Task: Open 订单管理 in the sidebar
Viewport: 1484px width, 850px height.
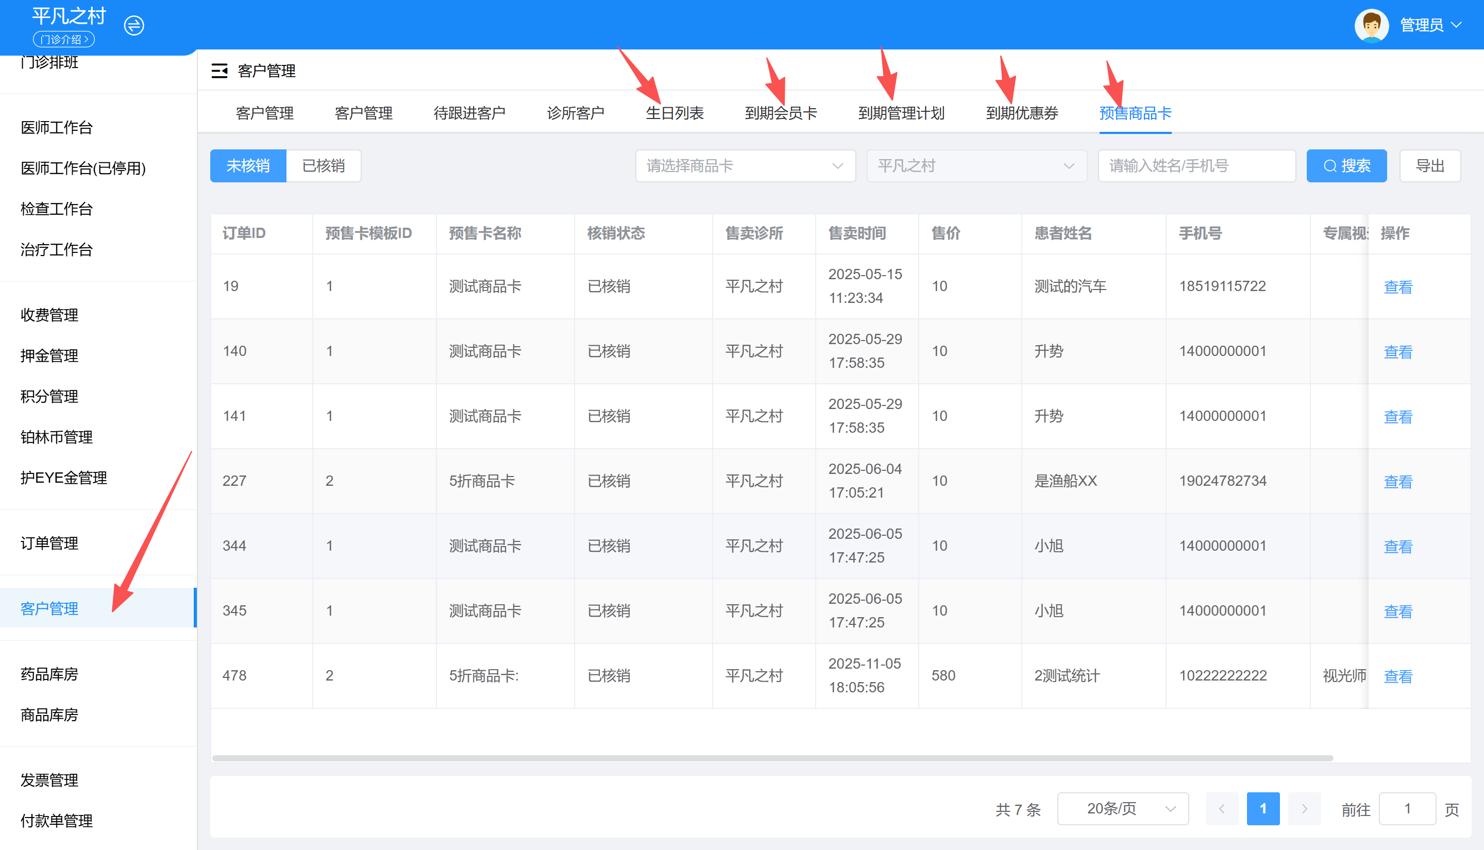Action: coord(49,543)
